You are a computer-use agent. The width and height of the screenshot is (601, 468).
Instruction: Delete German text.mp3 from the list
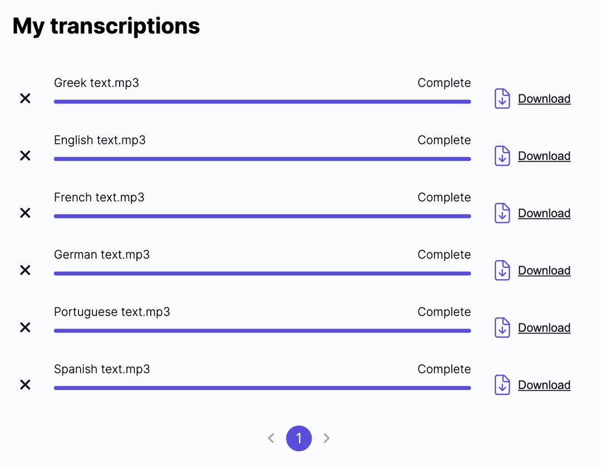coord(25,270)
